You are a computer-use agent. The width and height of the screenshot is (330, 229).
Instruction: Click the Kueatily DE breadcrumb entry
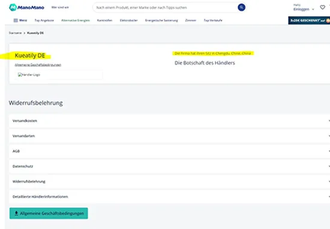click(35, 33)
